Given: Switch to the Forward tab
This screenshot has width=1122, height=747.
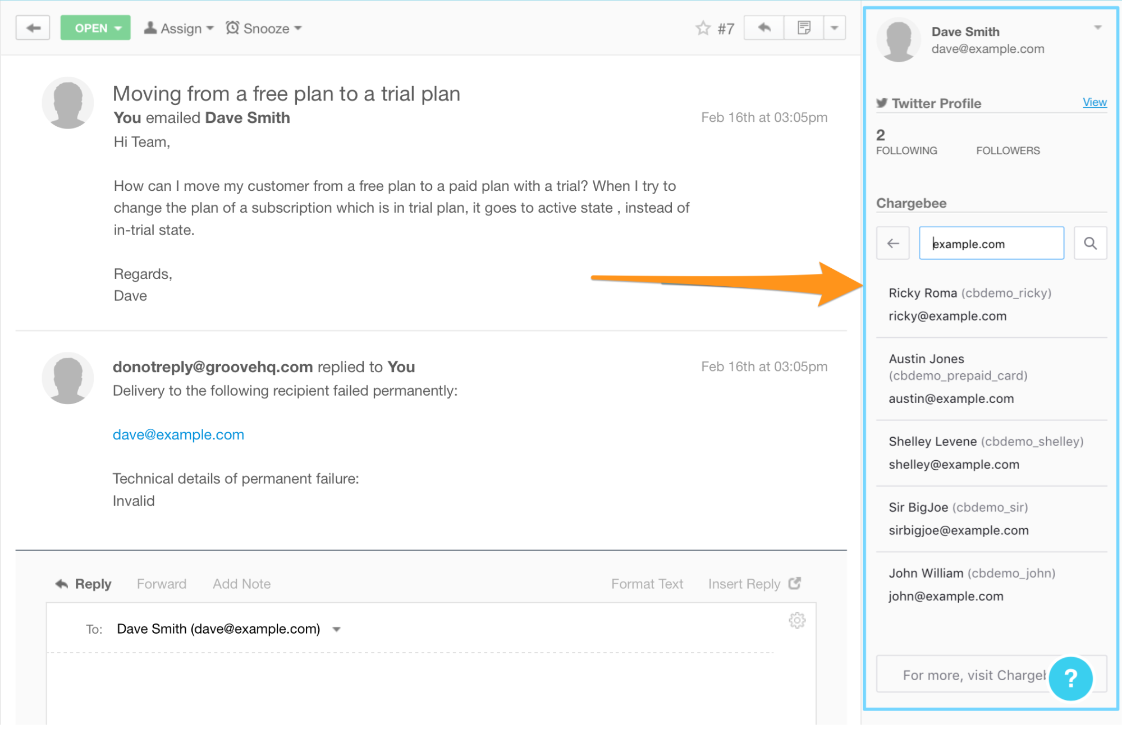Looking at the screenshot, I should [x=161, y=584].
